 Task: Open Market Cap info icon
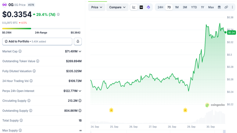[20, 51]
